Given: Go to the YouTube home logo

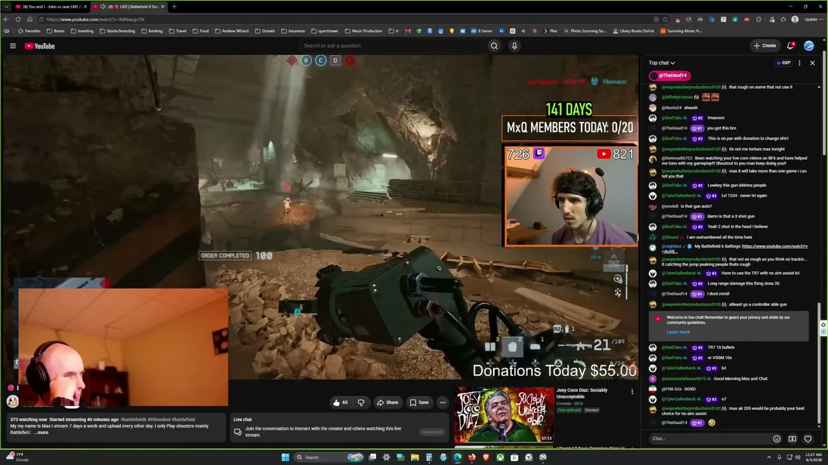Looking at the screenshot, I should [x=39, y=46].
